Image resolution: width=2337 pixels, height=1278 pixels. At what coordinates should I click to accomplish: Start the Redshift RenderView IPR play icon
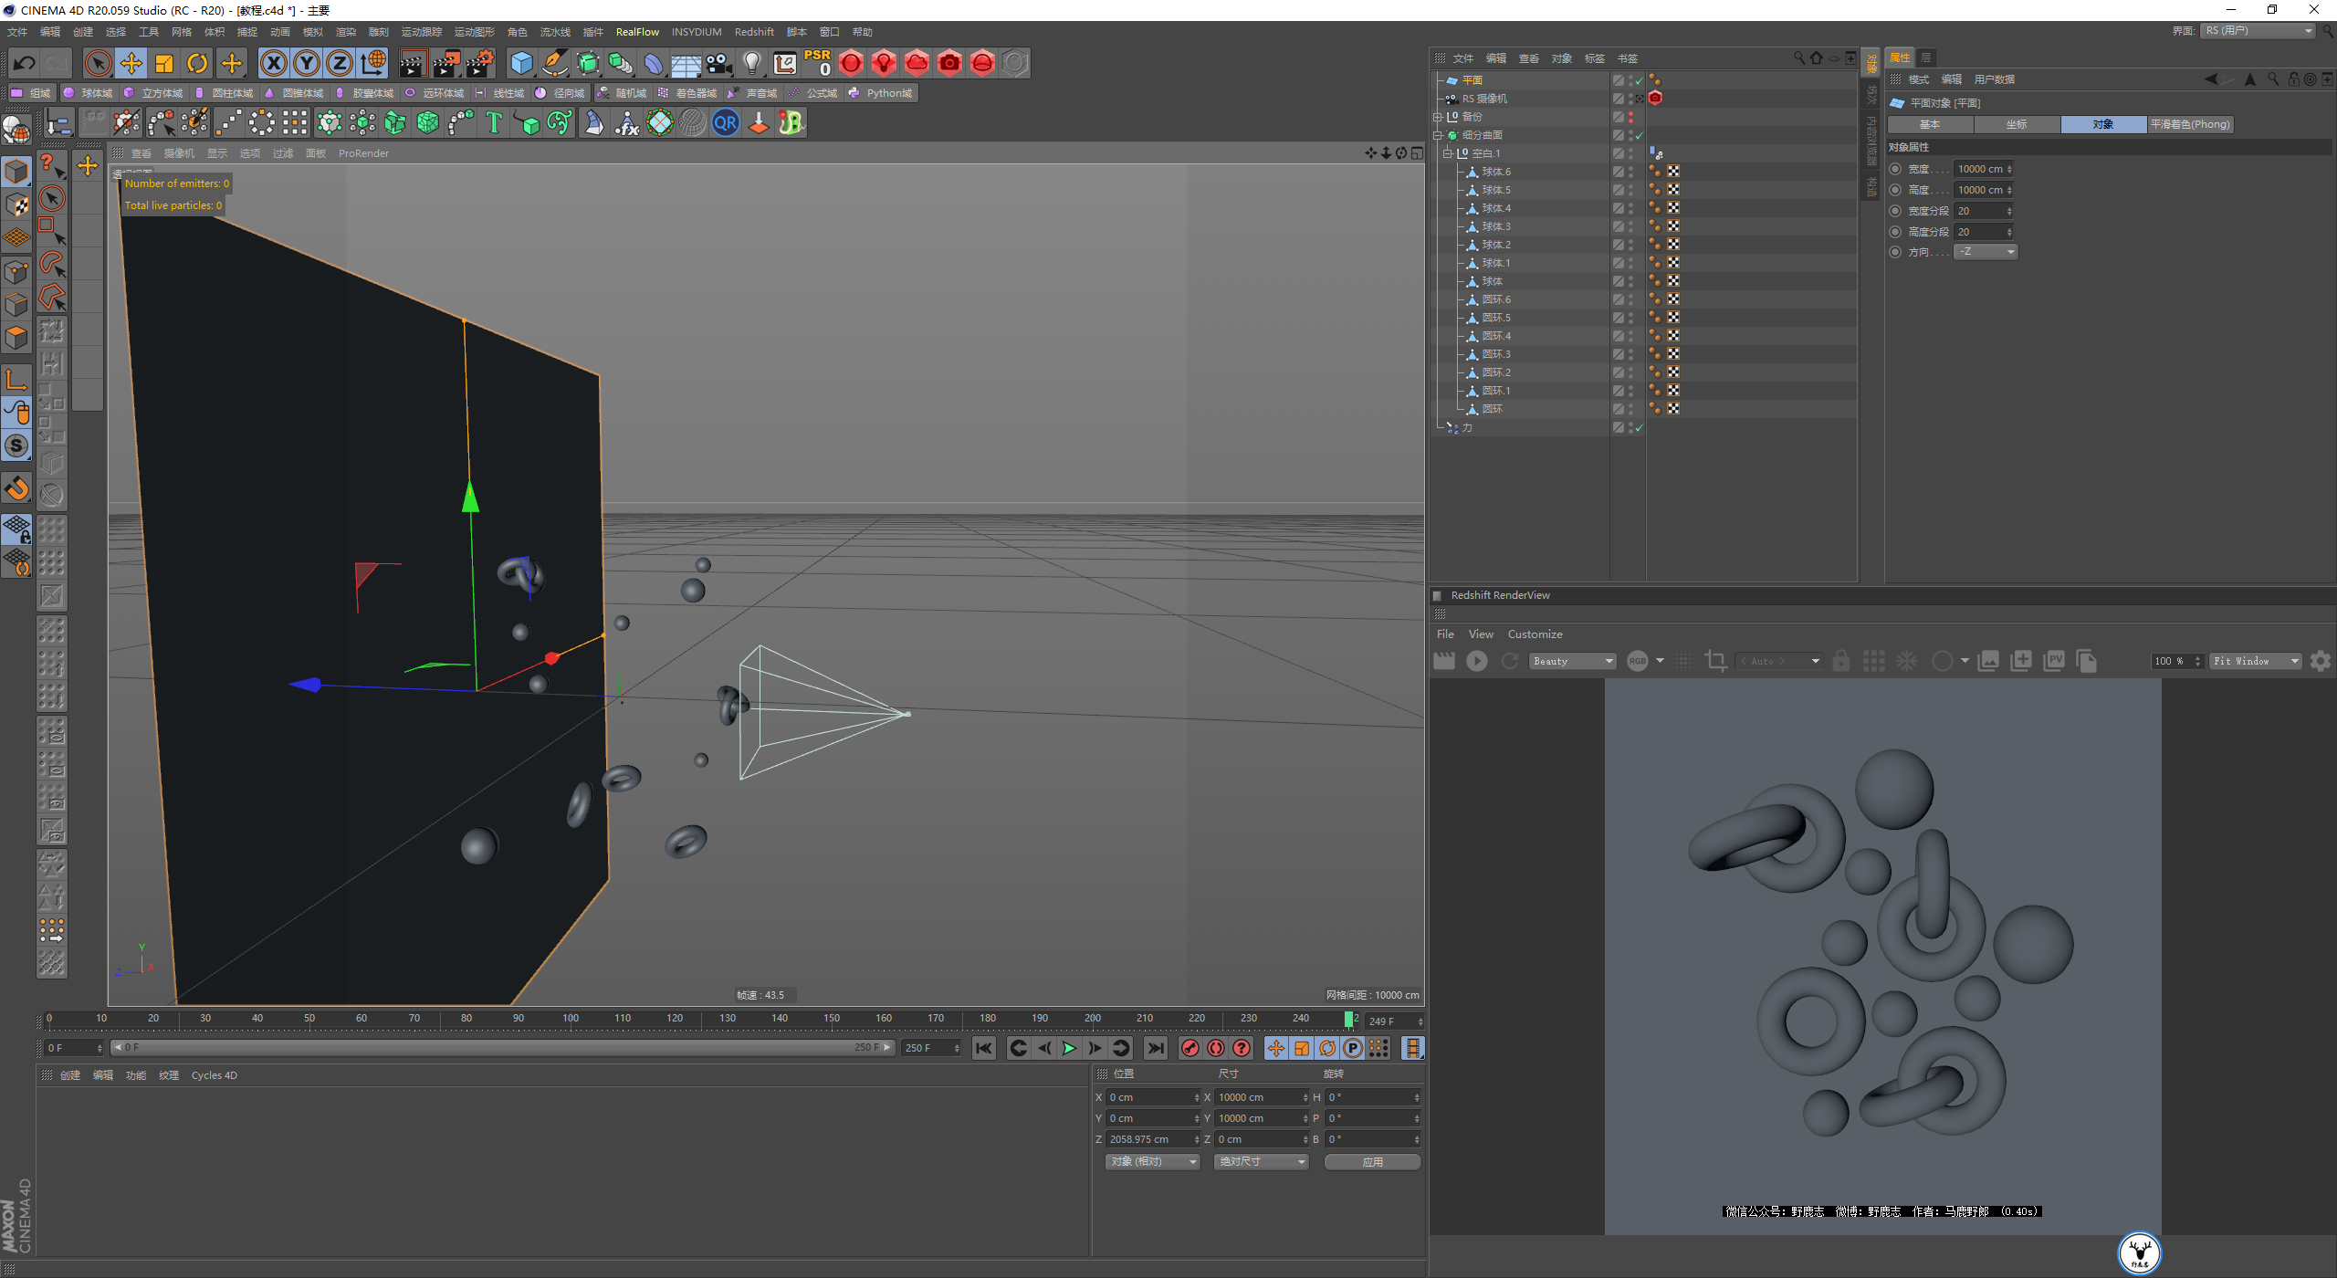tap(1476, 661)
